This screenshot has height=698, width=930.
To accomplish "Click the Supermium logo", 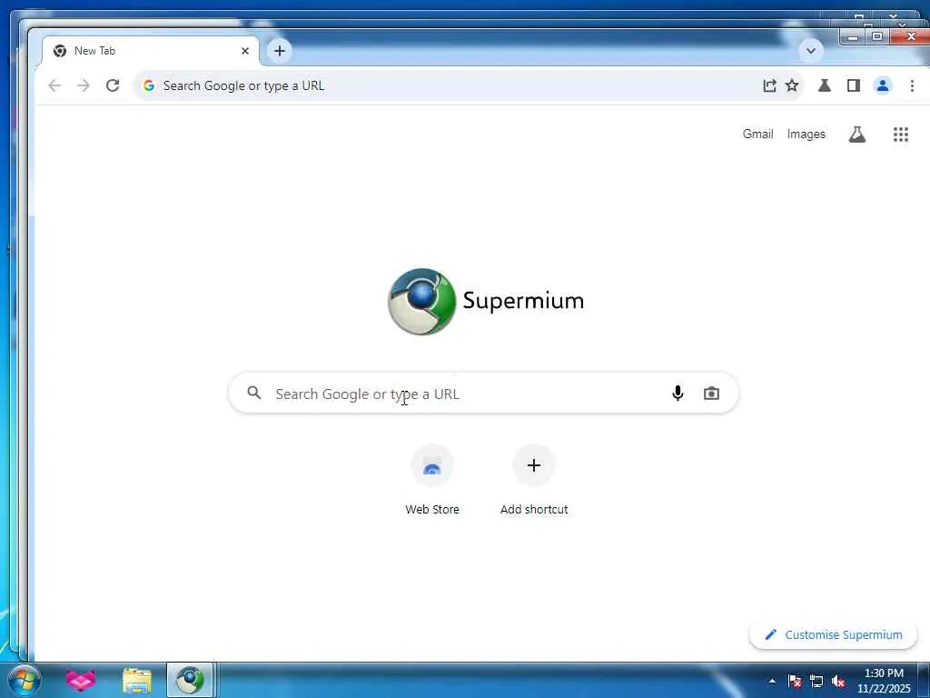I will click(485, 301).
